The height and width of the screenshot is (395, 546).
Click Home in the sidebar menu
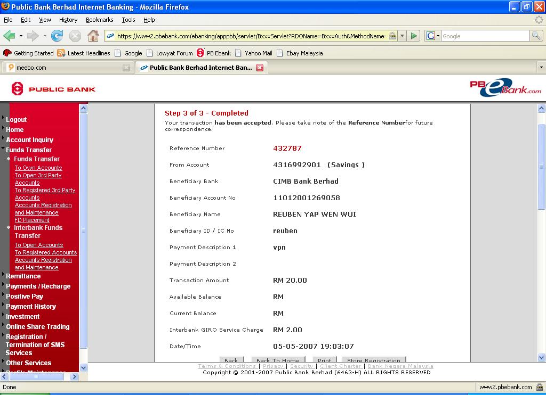pos(14,130)
